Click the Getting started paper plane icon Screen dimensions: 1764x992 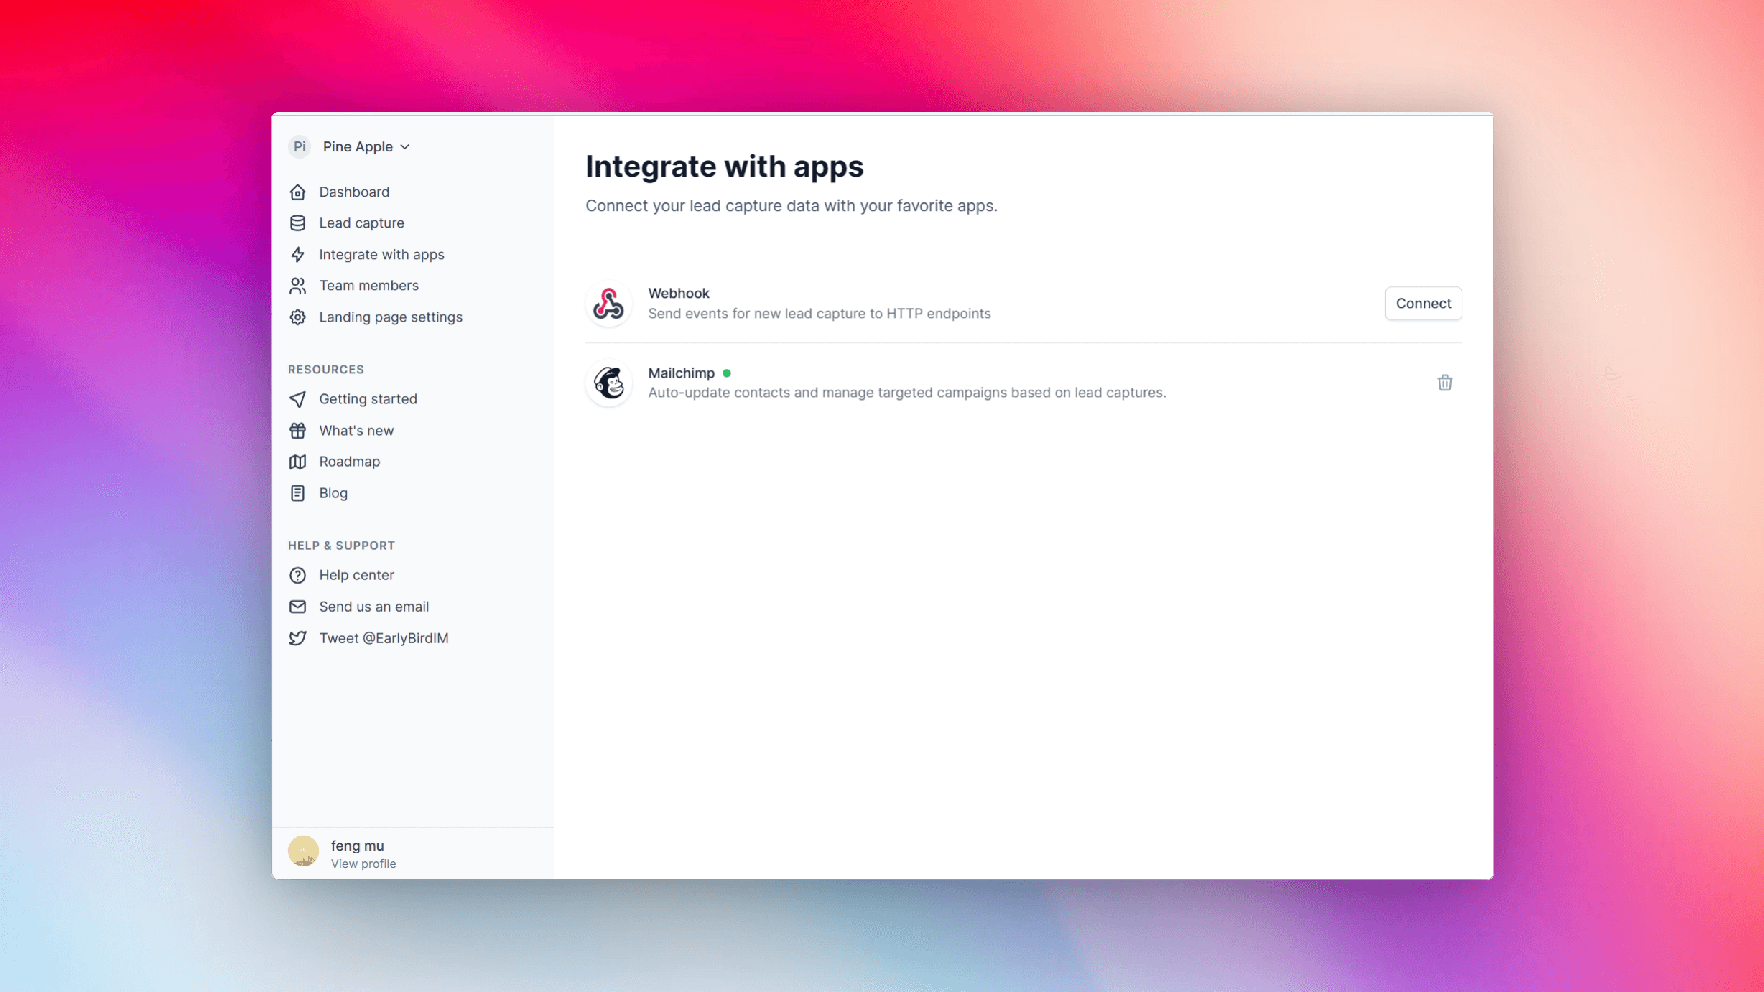point(297,399)
